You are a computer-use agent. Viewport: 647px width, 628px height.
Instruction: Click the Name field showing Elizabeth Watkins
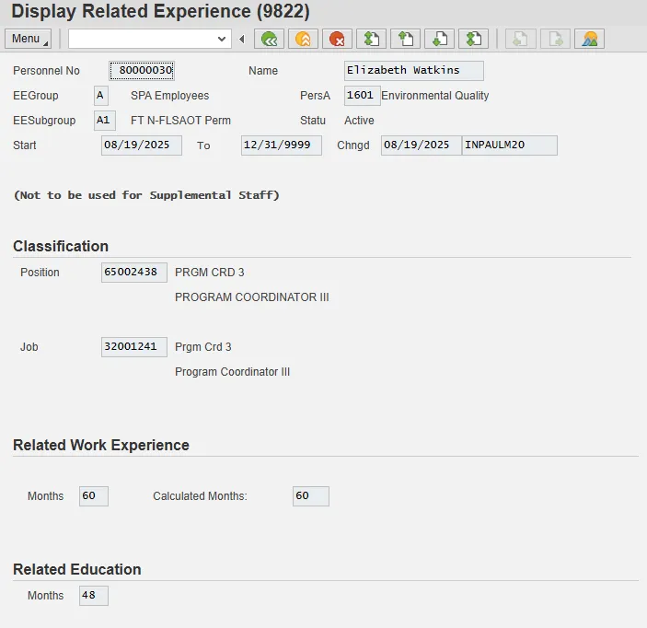coord(413,71)
